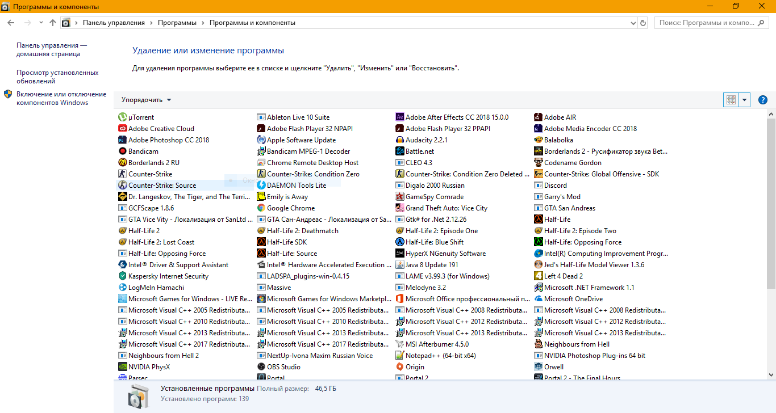776x413 pixels.
Task: Open the Упорядочить dropdown menu
Action: (146, 100)
